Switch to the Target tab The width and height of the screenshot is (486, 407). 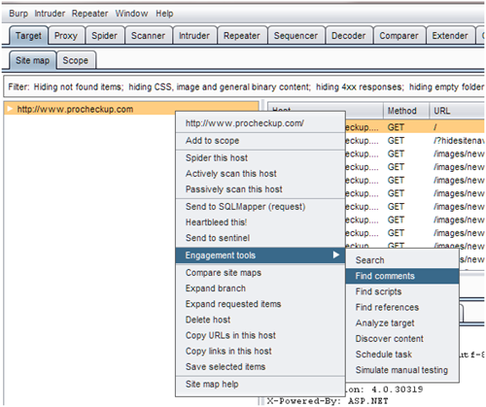pos(28,36)
